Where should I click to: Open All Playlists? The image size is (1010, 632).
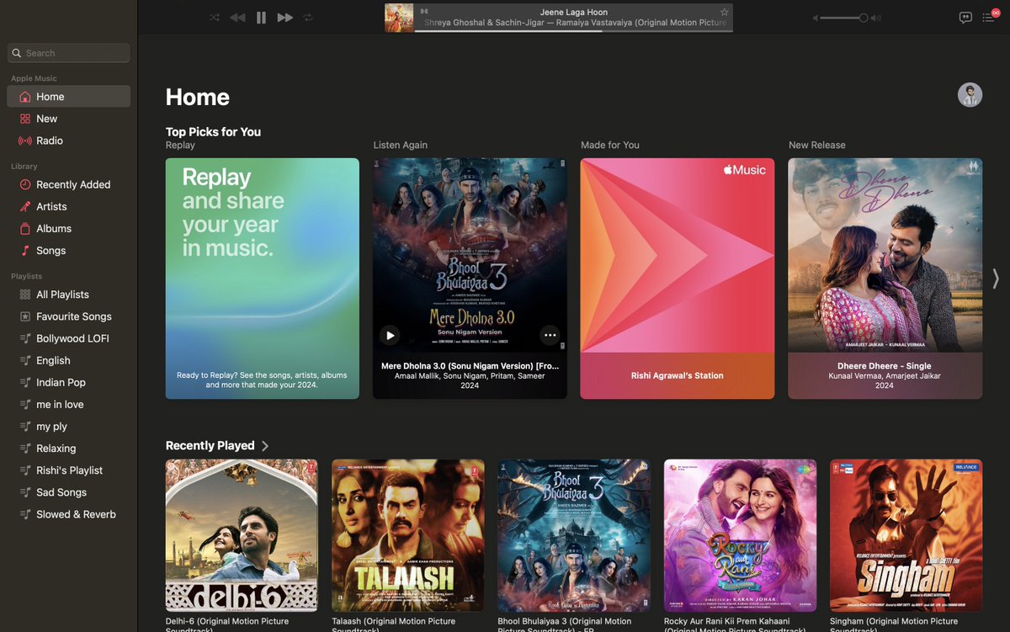pyautogui.click(x=69, y=295)
